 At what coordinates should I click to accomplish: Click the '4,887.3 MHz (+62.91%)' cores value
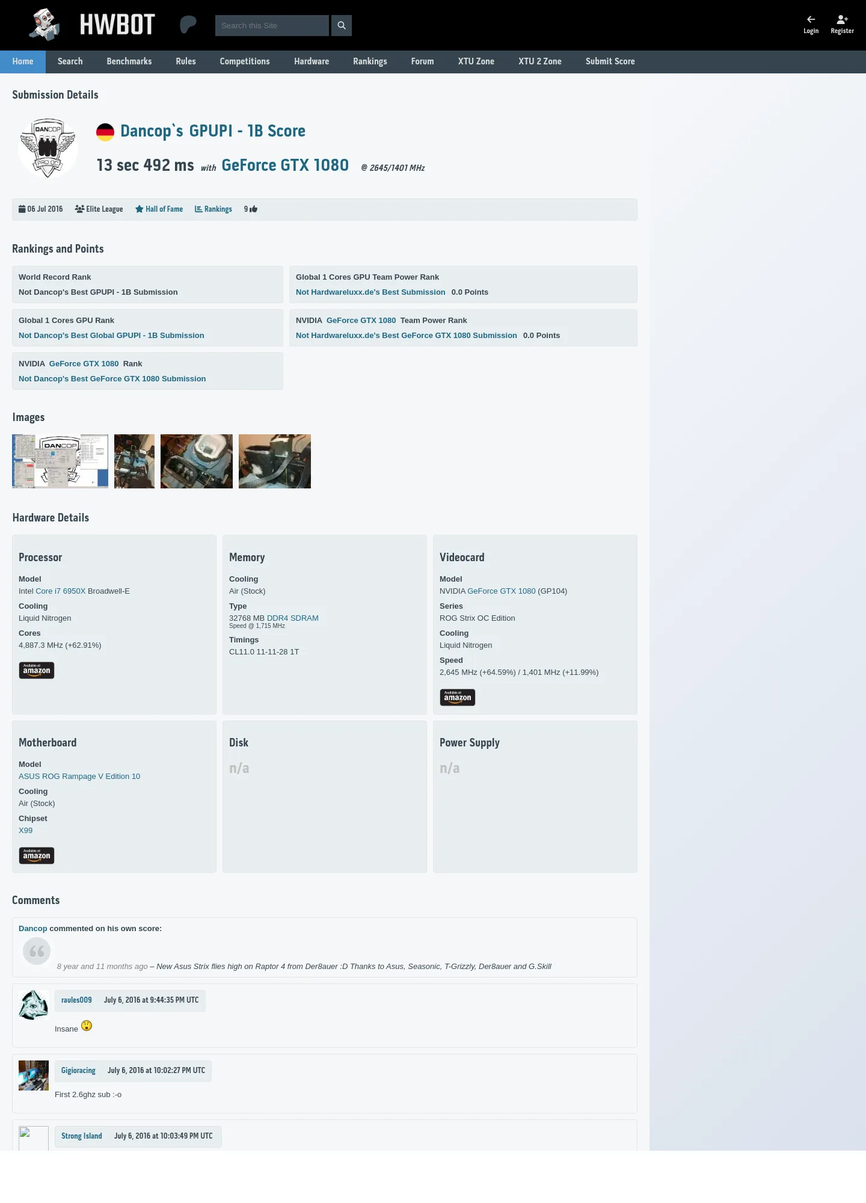(x=60, y=645)
